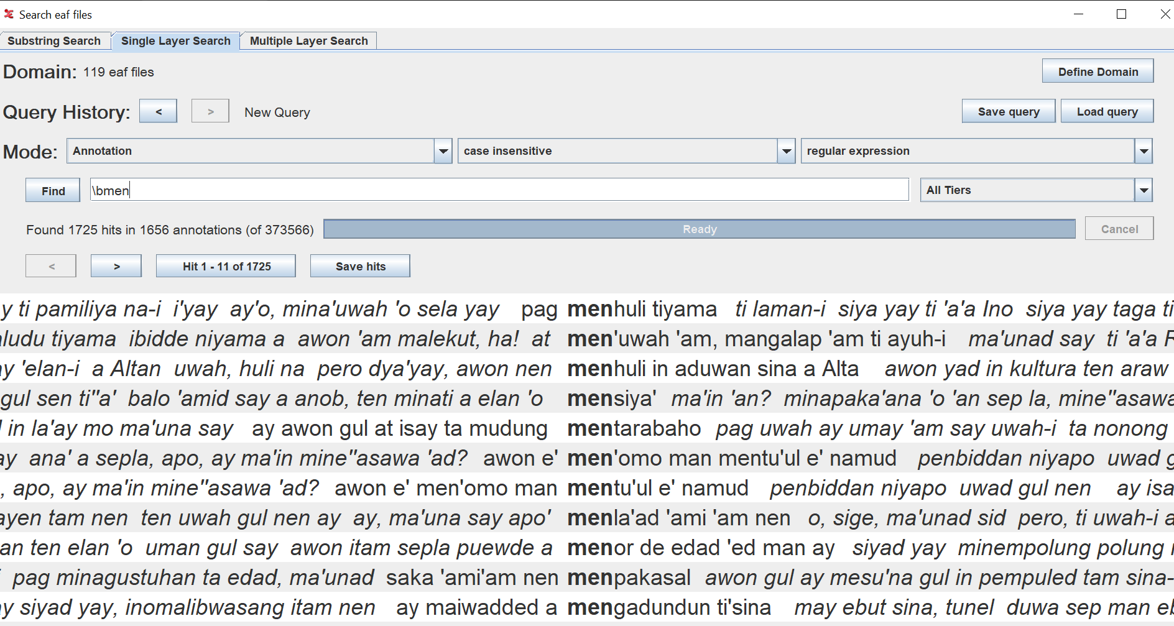Click Save hits button
This screenshot has height=626, width=1174.
pos(360,266)
